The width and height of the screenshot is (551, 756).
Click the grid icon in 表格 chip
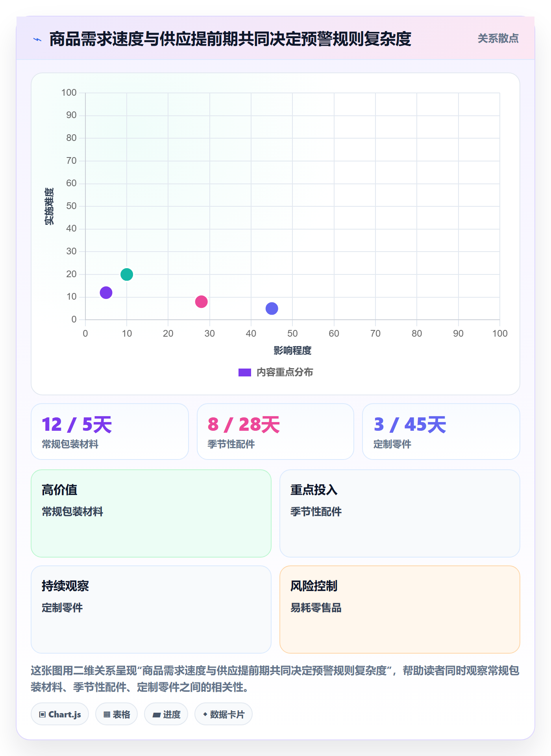(x=107, y=715)
